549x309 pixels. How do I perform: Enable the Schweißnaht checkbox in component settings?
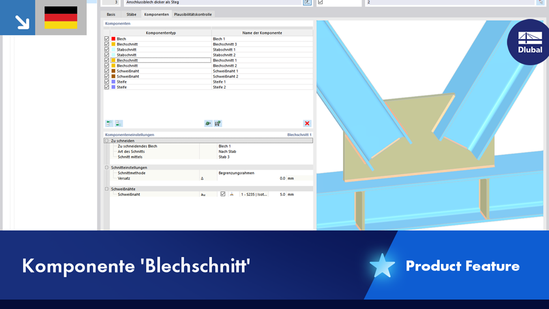tap(223, 194)
